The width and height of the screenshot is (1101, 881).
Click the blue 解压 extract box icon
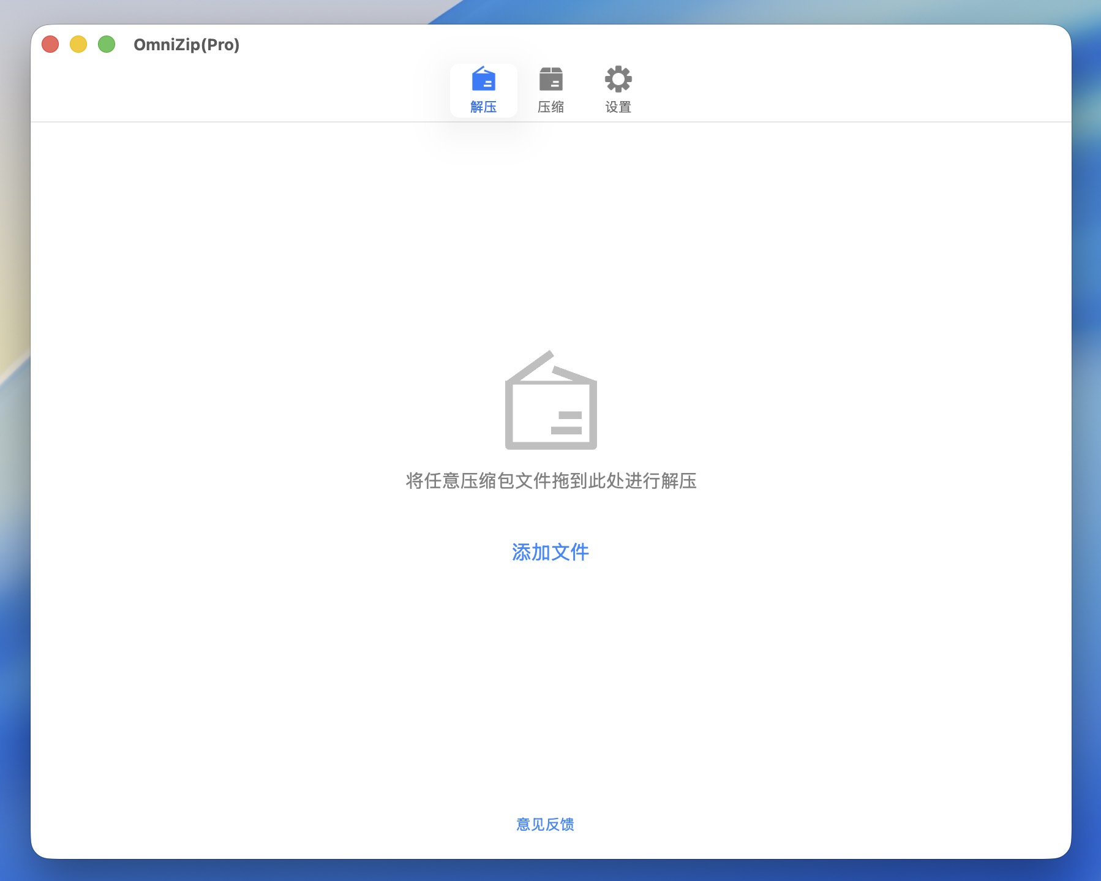tap(483, 79)
